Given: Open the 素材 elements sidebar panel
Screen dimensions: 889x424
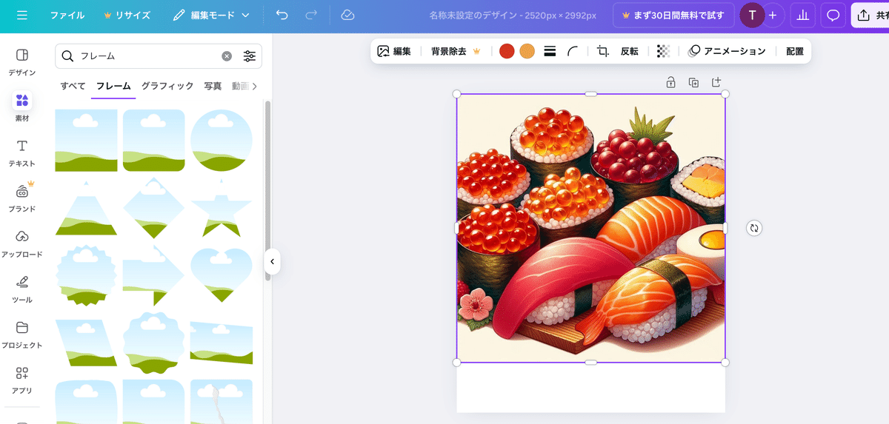Looking at the screenshot, I should coord(22,107).
